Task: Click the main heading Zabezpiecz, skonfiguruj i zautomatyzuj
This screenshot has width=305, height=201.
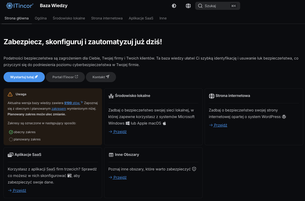Action: [x=83, y=42]
